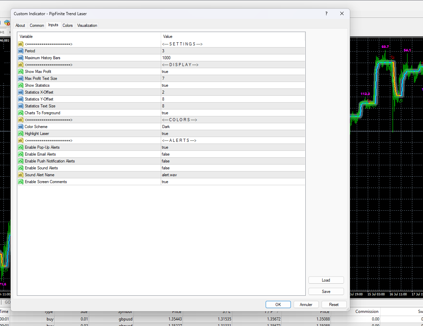Click the icon beside Highlight Laser
The height and width of the screenshot is (326, 423).
tap(20, 134)
